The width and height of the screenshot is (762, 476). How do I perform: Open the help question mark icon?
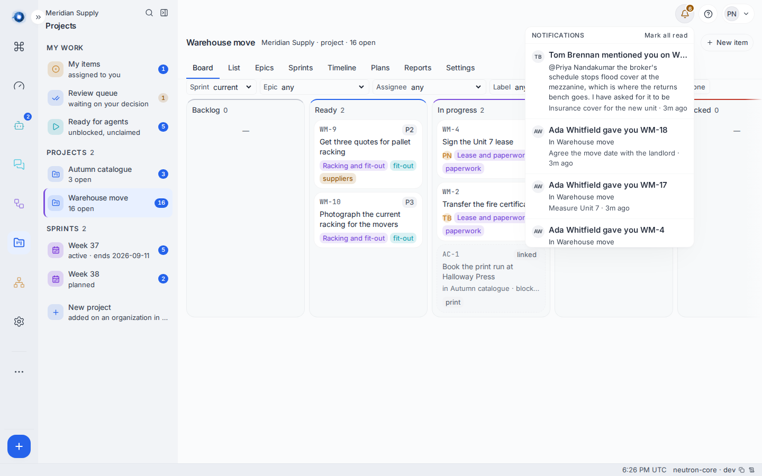tap(709, 14)
